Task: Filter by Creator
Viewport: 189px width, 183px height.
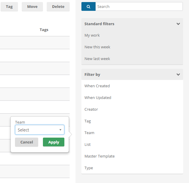Action: click(x=91, y=110)
